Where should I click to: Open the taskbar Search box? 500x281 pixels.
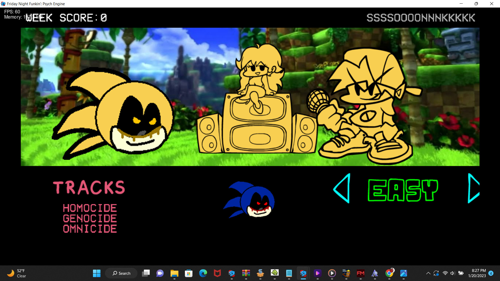tap(121, 273)
